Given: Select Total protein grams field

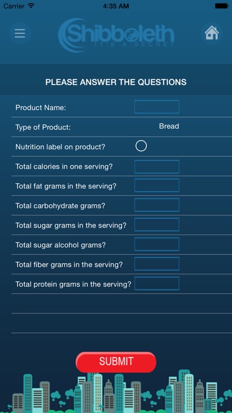Looking at the screenshot, I should point(157,284).
